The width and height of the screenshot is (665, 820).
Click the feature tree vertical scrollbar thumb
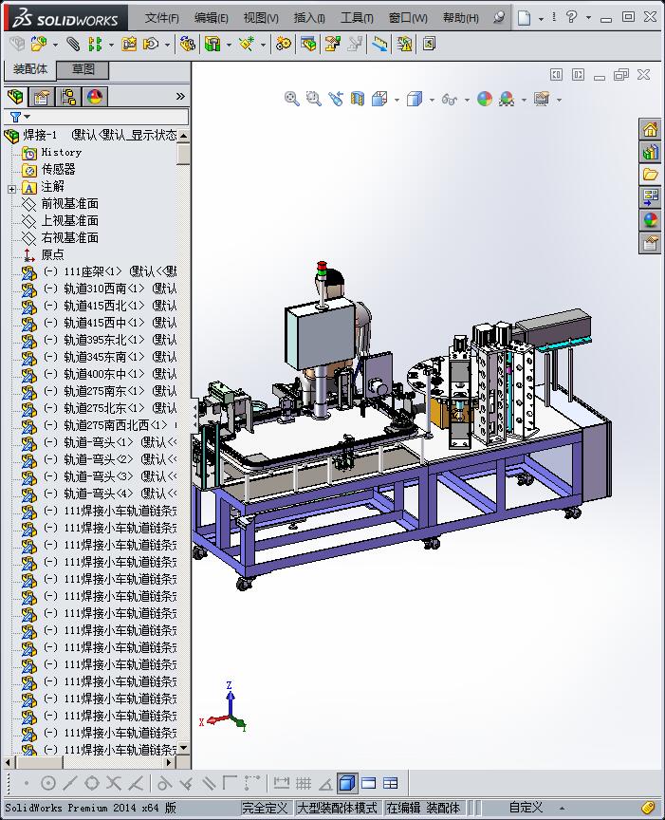[183, 153]
